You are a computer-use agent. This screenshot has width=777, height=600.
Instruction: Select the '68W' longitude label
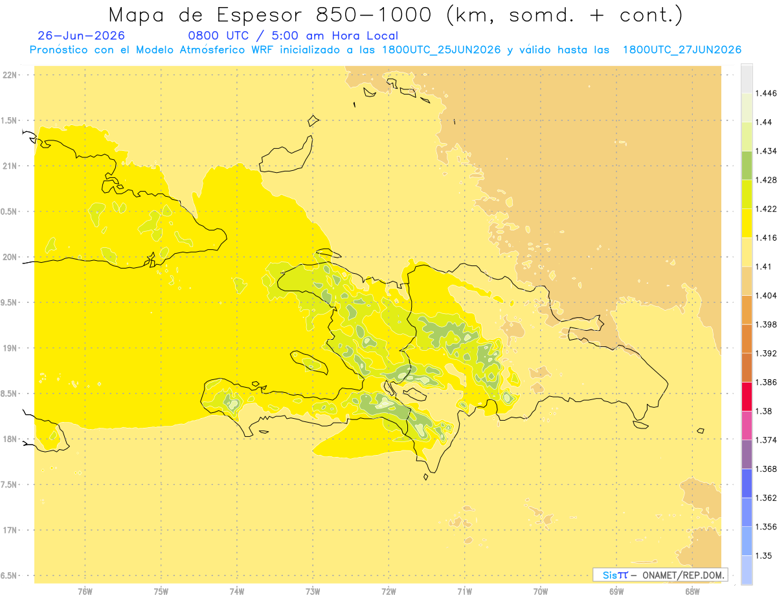(692, 592)
